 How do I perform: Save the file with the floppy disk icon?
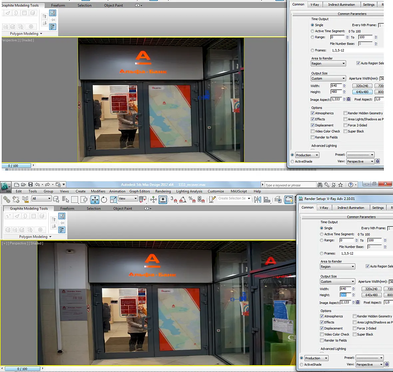31,185
